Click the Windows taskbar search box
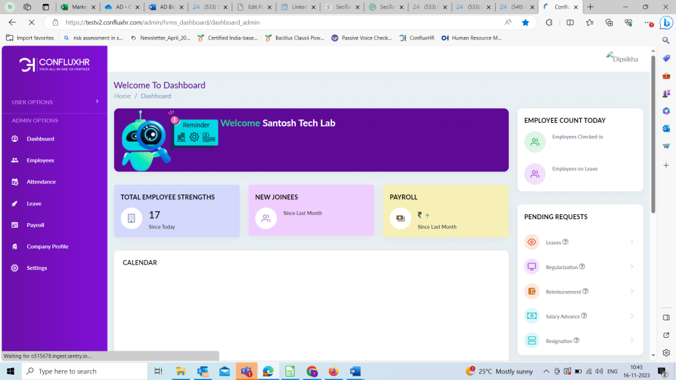This screenshot has height=380, width=676. (x=86, y=371)
